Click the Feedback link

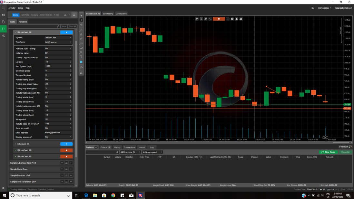[345, 147]
